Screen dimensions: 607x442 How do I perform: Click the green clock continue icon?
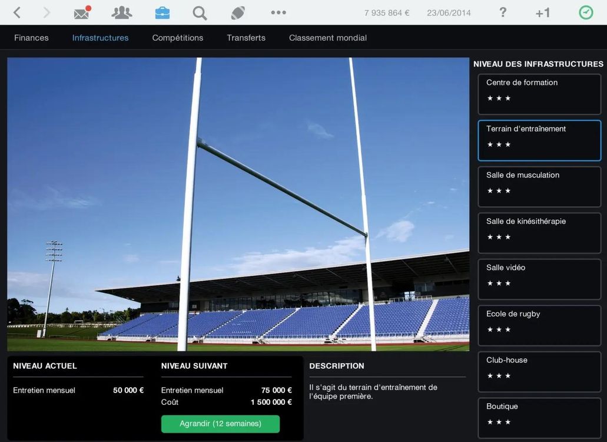(586, 12)
